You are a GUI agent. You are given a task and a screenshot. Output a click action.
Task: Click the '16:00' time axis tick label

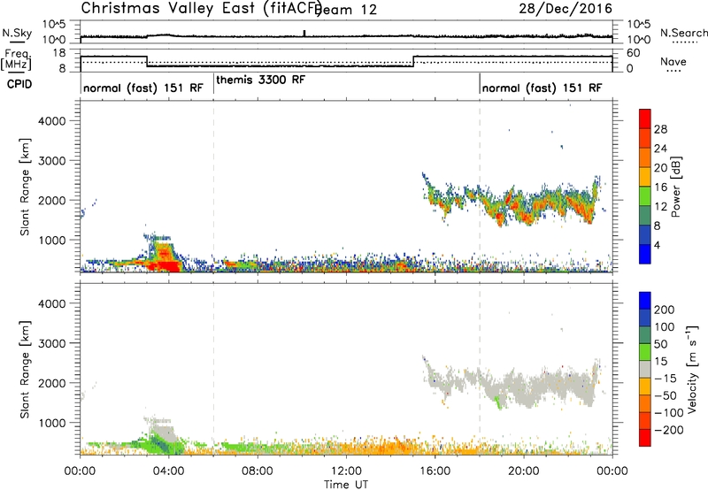435,471
